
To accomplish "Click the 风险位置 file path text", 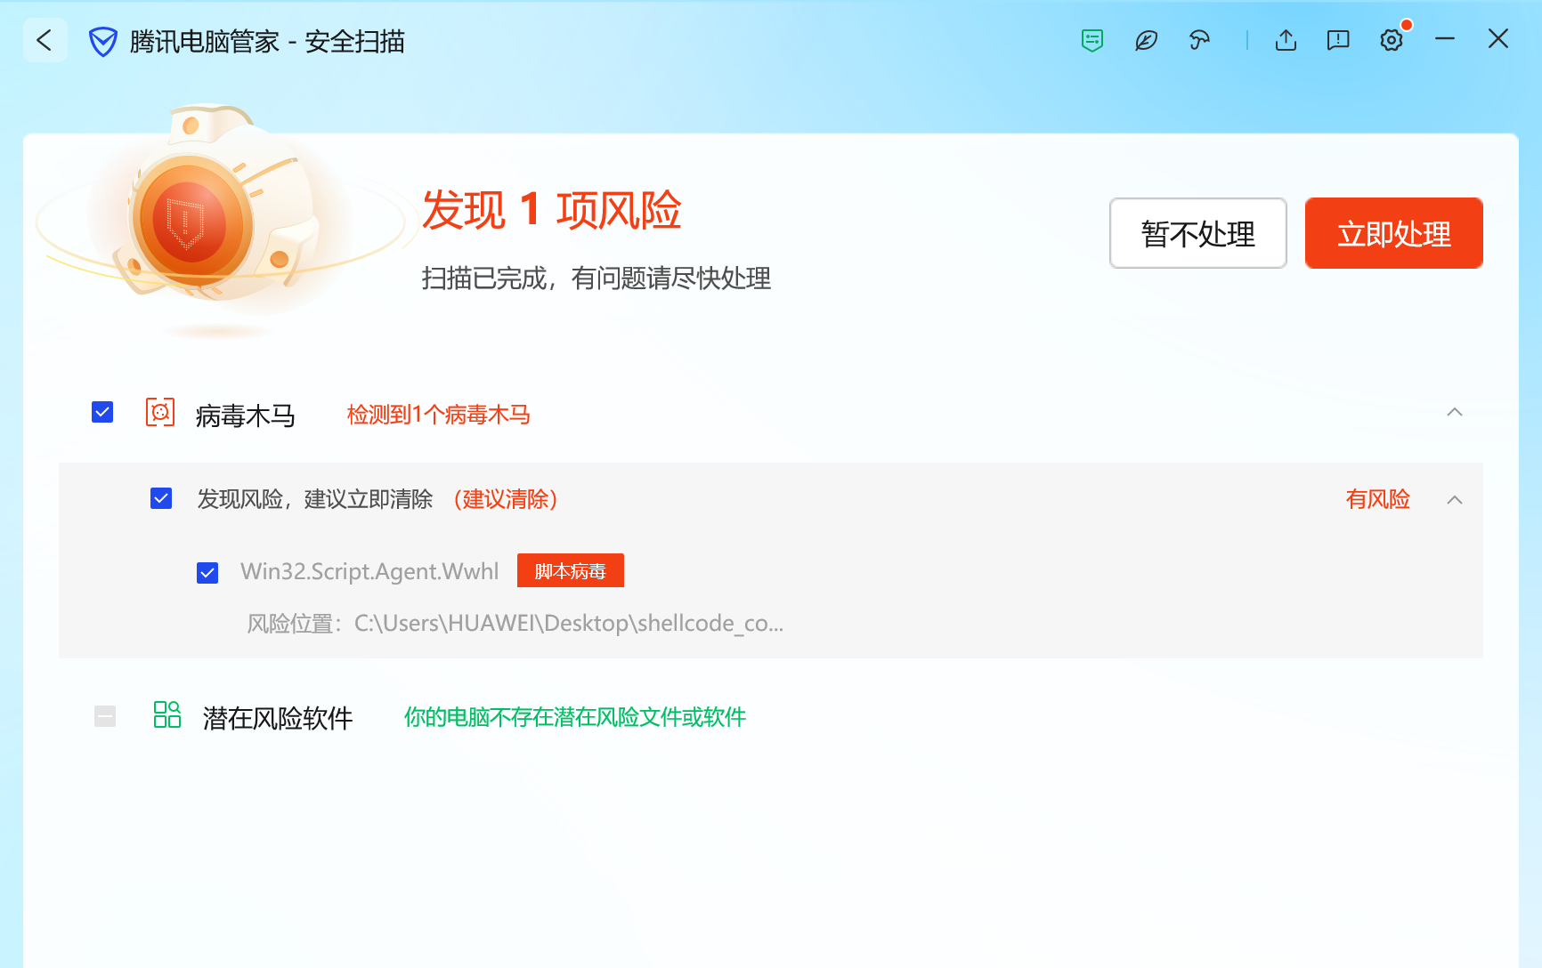I will pyautogui.click(x=515, y=624).
